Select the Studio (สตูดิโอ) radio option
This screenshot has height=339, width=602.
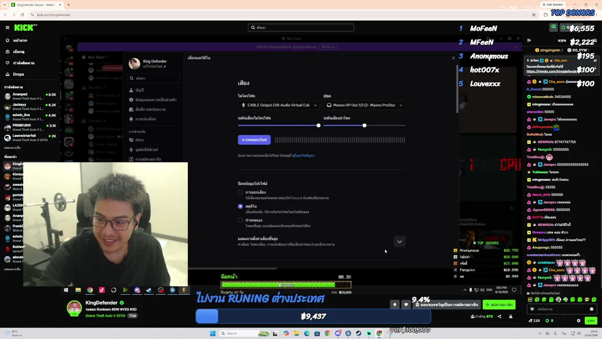point(240,206)
